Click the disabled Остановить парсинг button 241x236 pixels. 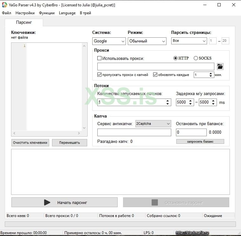click(x=176, y=202)
